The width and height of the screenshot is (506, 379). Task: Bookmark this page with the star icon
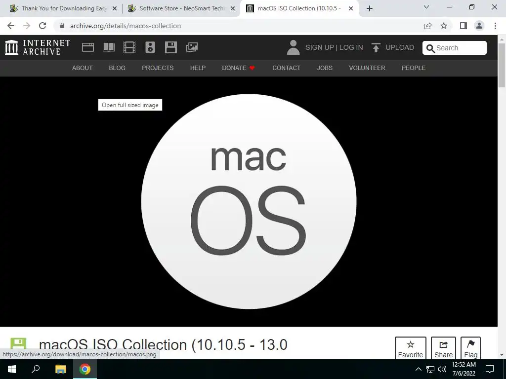444,26
